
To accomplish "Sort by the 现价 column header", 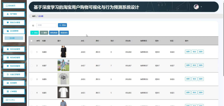I will coord(113,41).
